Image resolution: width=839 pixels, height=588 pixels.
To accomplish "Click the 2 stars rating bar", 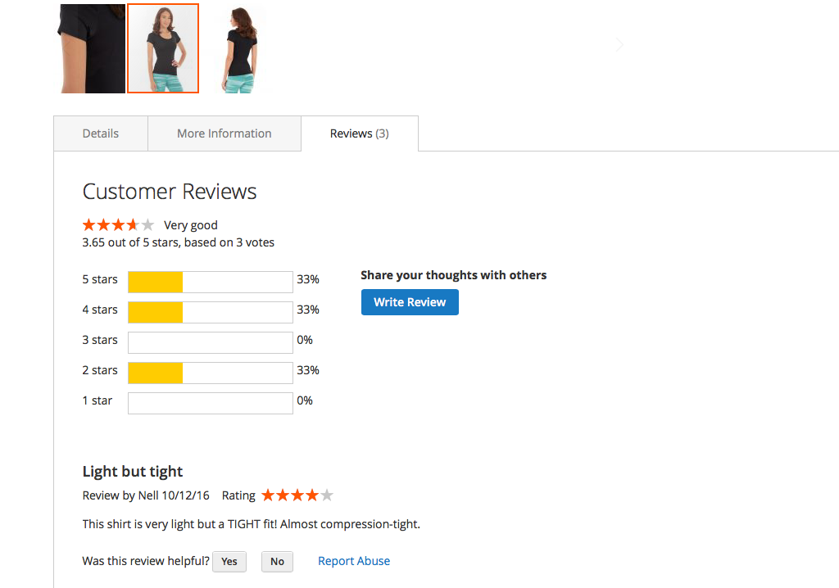I will pyautogui.click(x=211, y=373).
